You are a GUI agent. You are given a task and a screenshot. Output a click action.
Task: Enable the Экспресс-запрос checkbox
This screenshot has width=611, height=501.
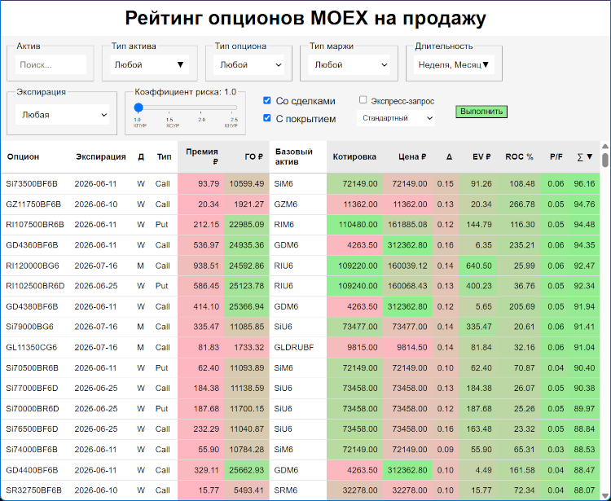(363, 99)
